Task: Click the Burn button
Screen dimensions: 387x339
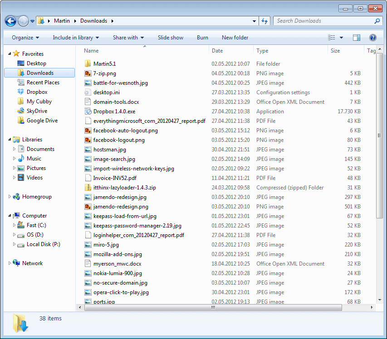Action: pyautogui.click(x=202, y=37)
